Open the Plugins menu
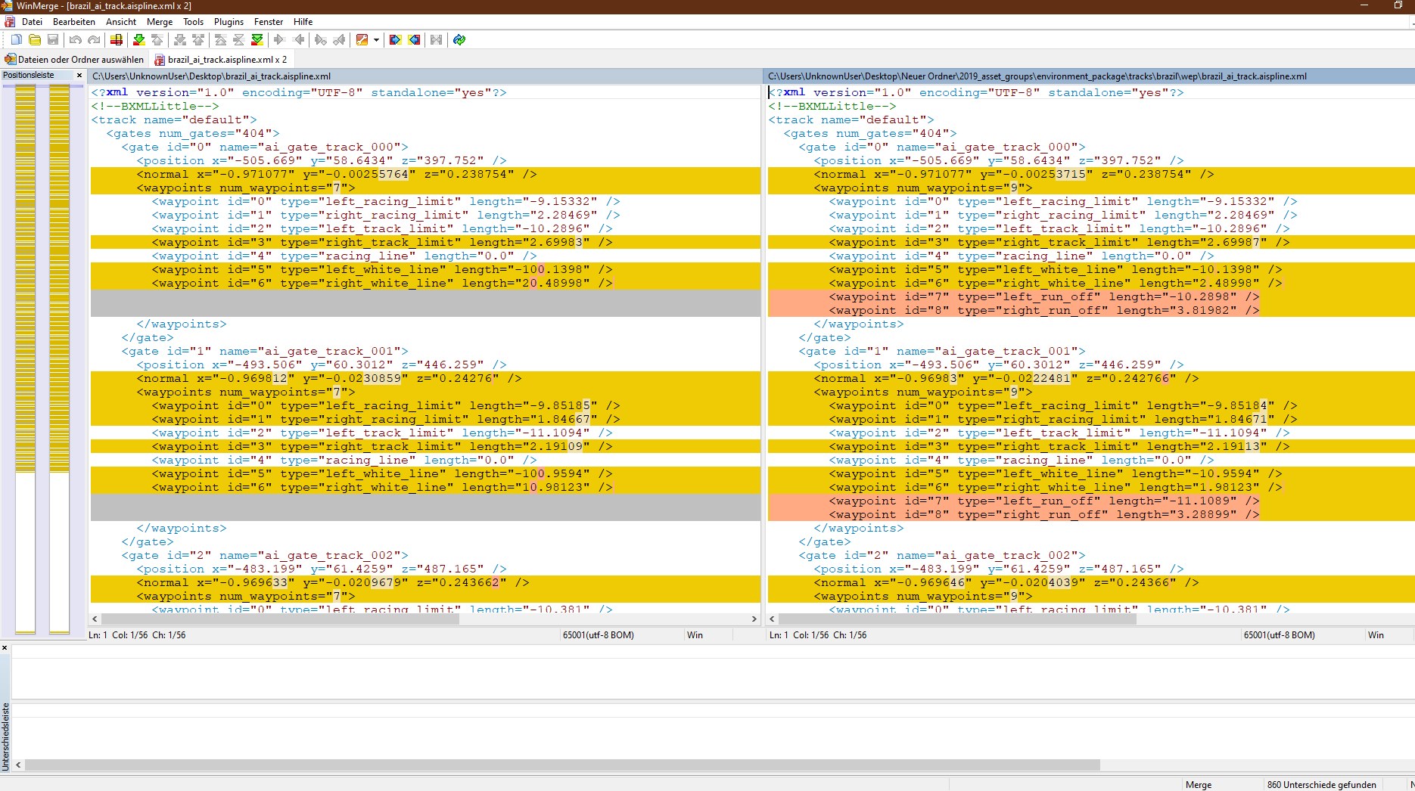Screen dimensions: 1415x791 229,22
